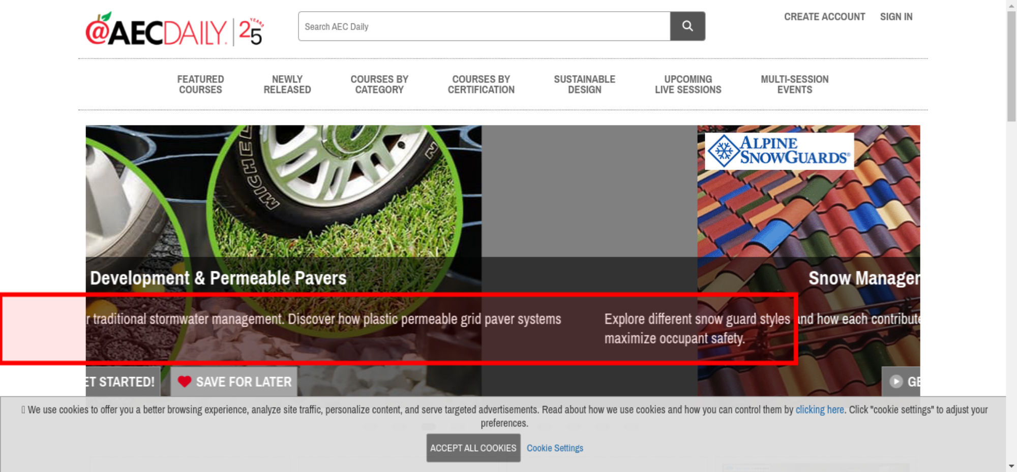Expand Courses by Category
The height and width of the screenshot is (472, 1017).
point(379,84)
